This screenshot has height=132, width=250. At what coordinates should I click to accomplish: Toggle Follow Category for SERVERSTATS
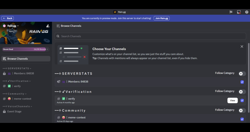(242, 74)
